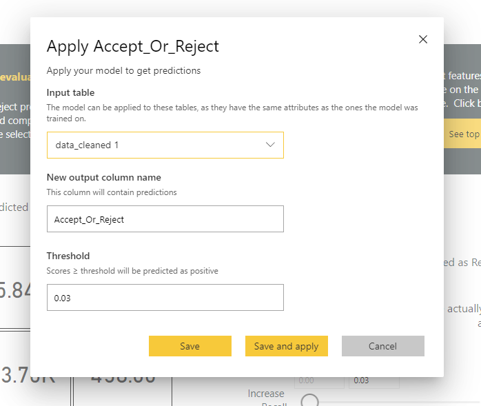Image resolution: width=481 pixels, height=406 pixels.
Task: Click the Increase Recall label
Action: coord(266,394)
